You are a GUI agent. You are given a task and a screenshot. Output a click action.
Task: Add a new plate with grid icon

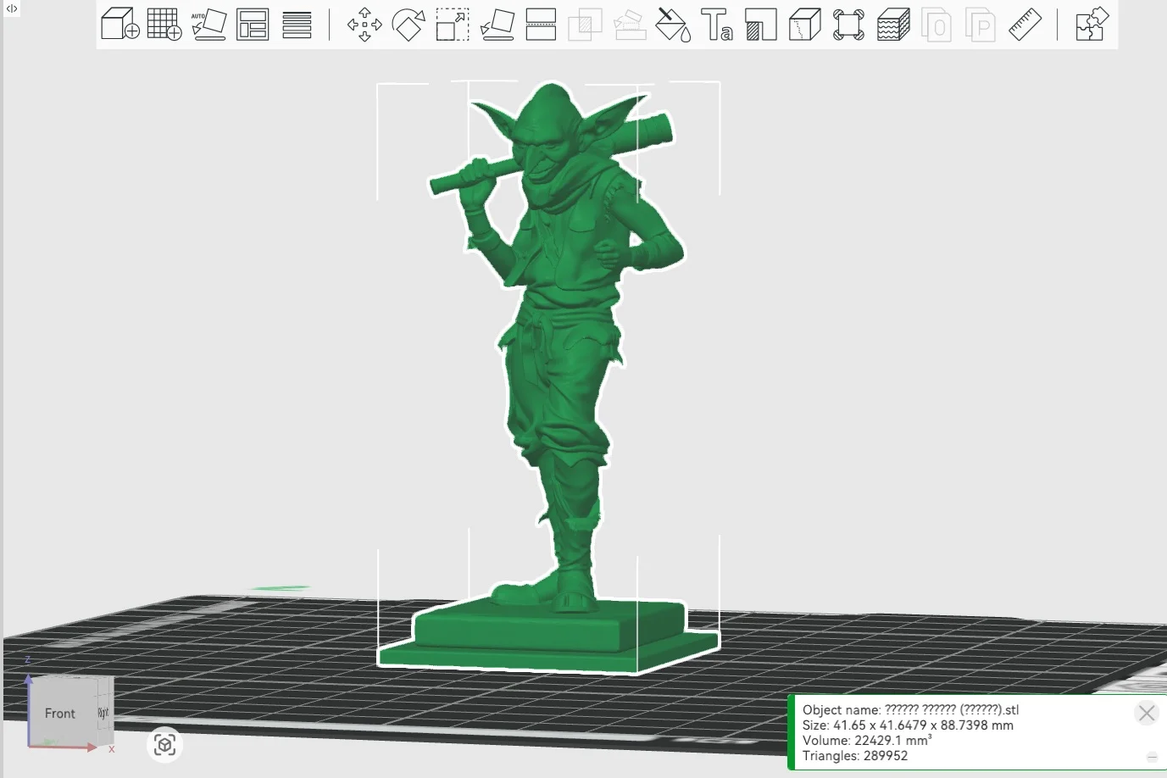click(x=164, y=24)
